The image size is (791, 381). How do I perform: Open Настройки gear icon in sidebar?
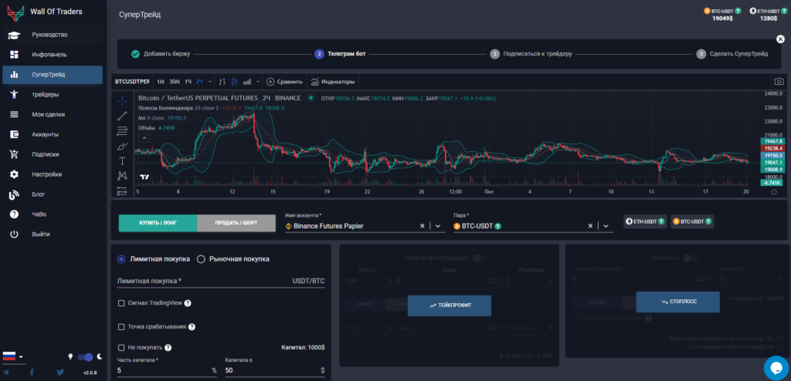tap(14, 174)
